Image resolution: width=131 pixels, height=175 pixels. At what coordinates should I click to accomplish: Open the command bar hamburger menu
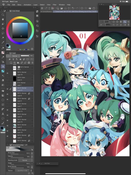[x=42, y=8]
